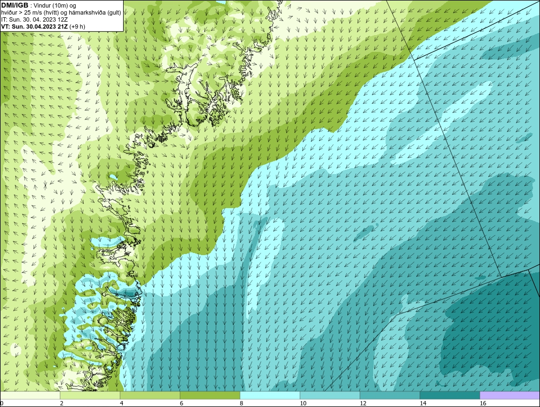The image size is (540, 407).
Task: Click the 8–10 m/s light cyan legend swatch
Action: 269,395
